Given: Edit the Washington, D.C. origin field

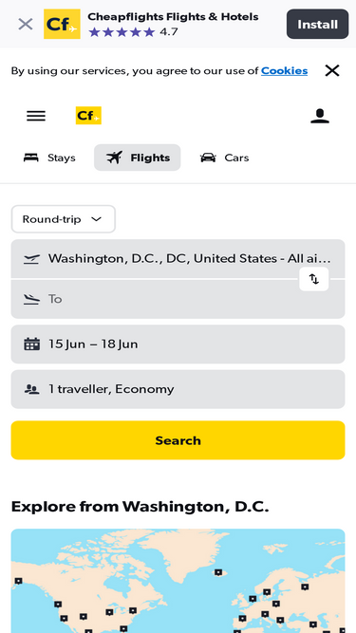Looking at the screenshot, I should (x=178, y=259).
